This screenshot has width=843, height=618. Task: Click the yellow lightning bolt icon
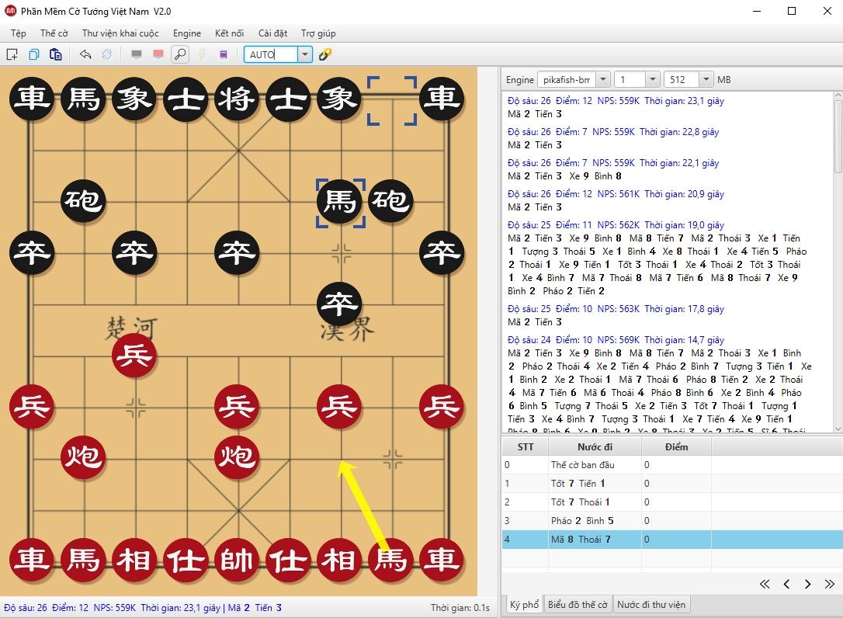click(202, 54)
